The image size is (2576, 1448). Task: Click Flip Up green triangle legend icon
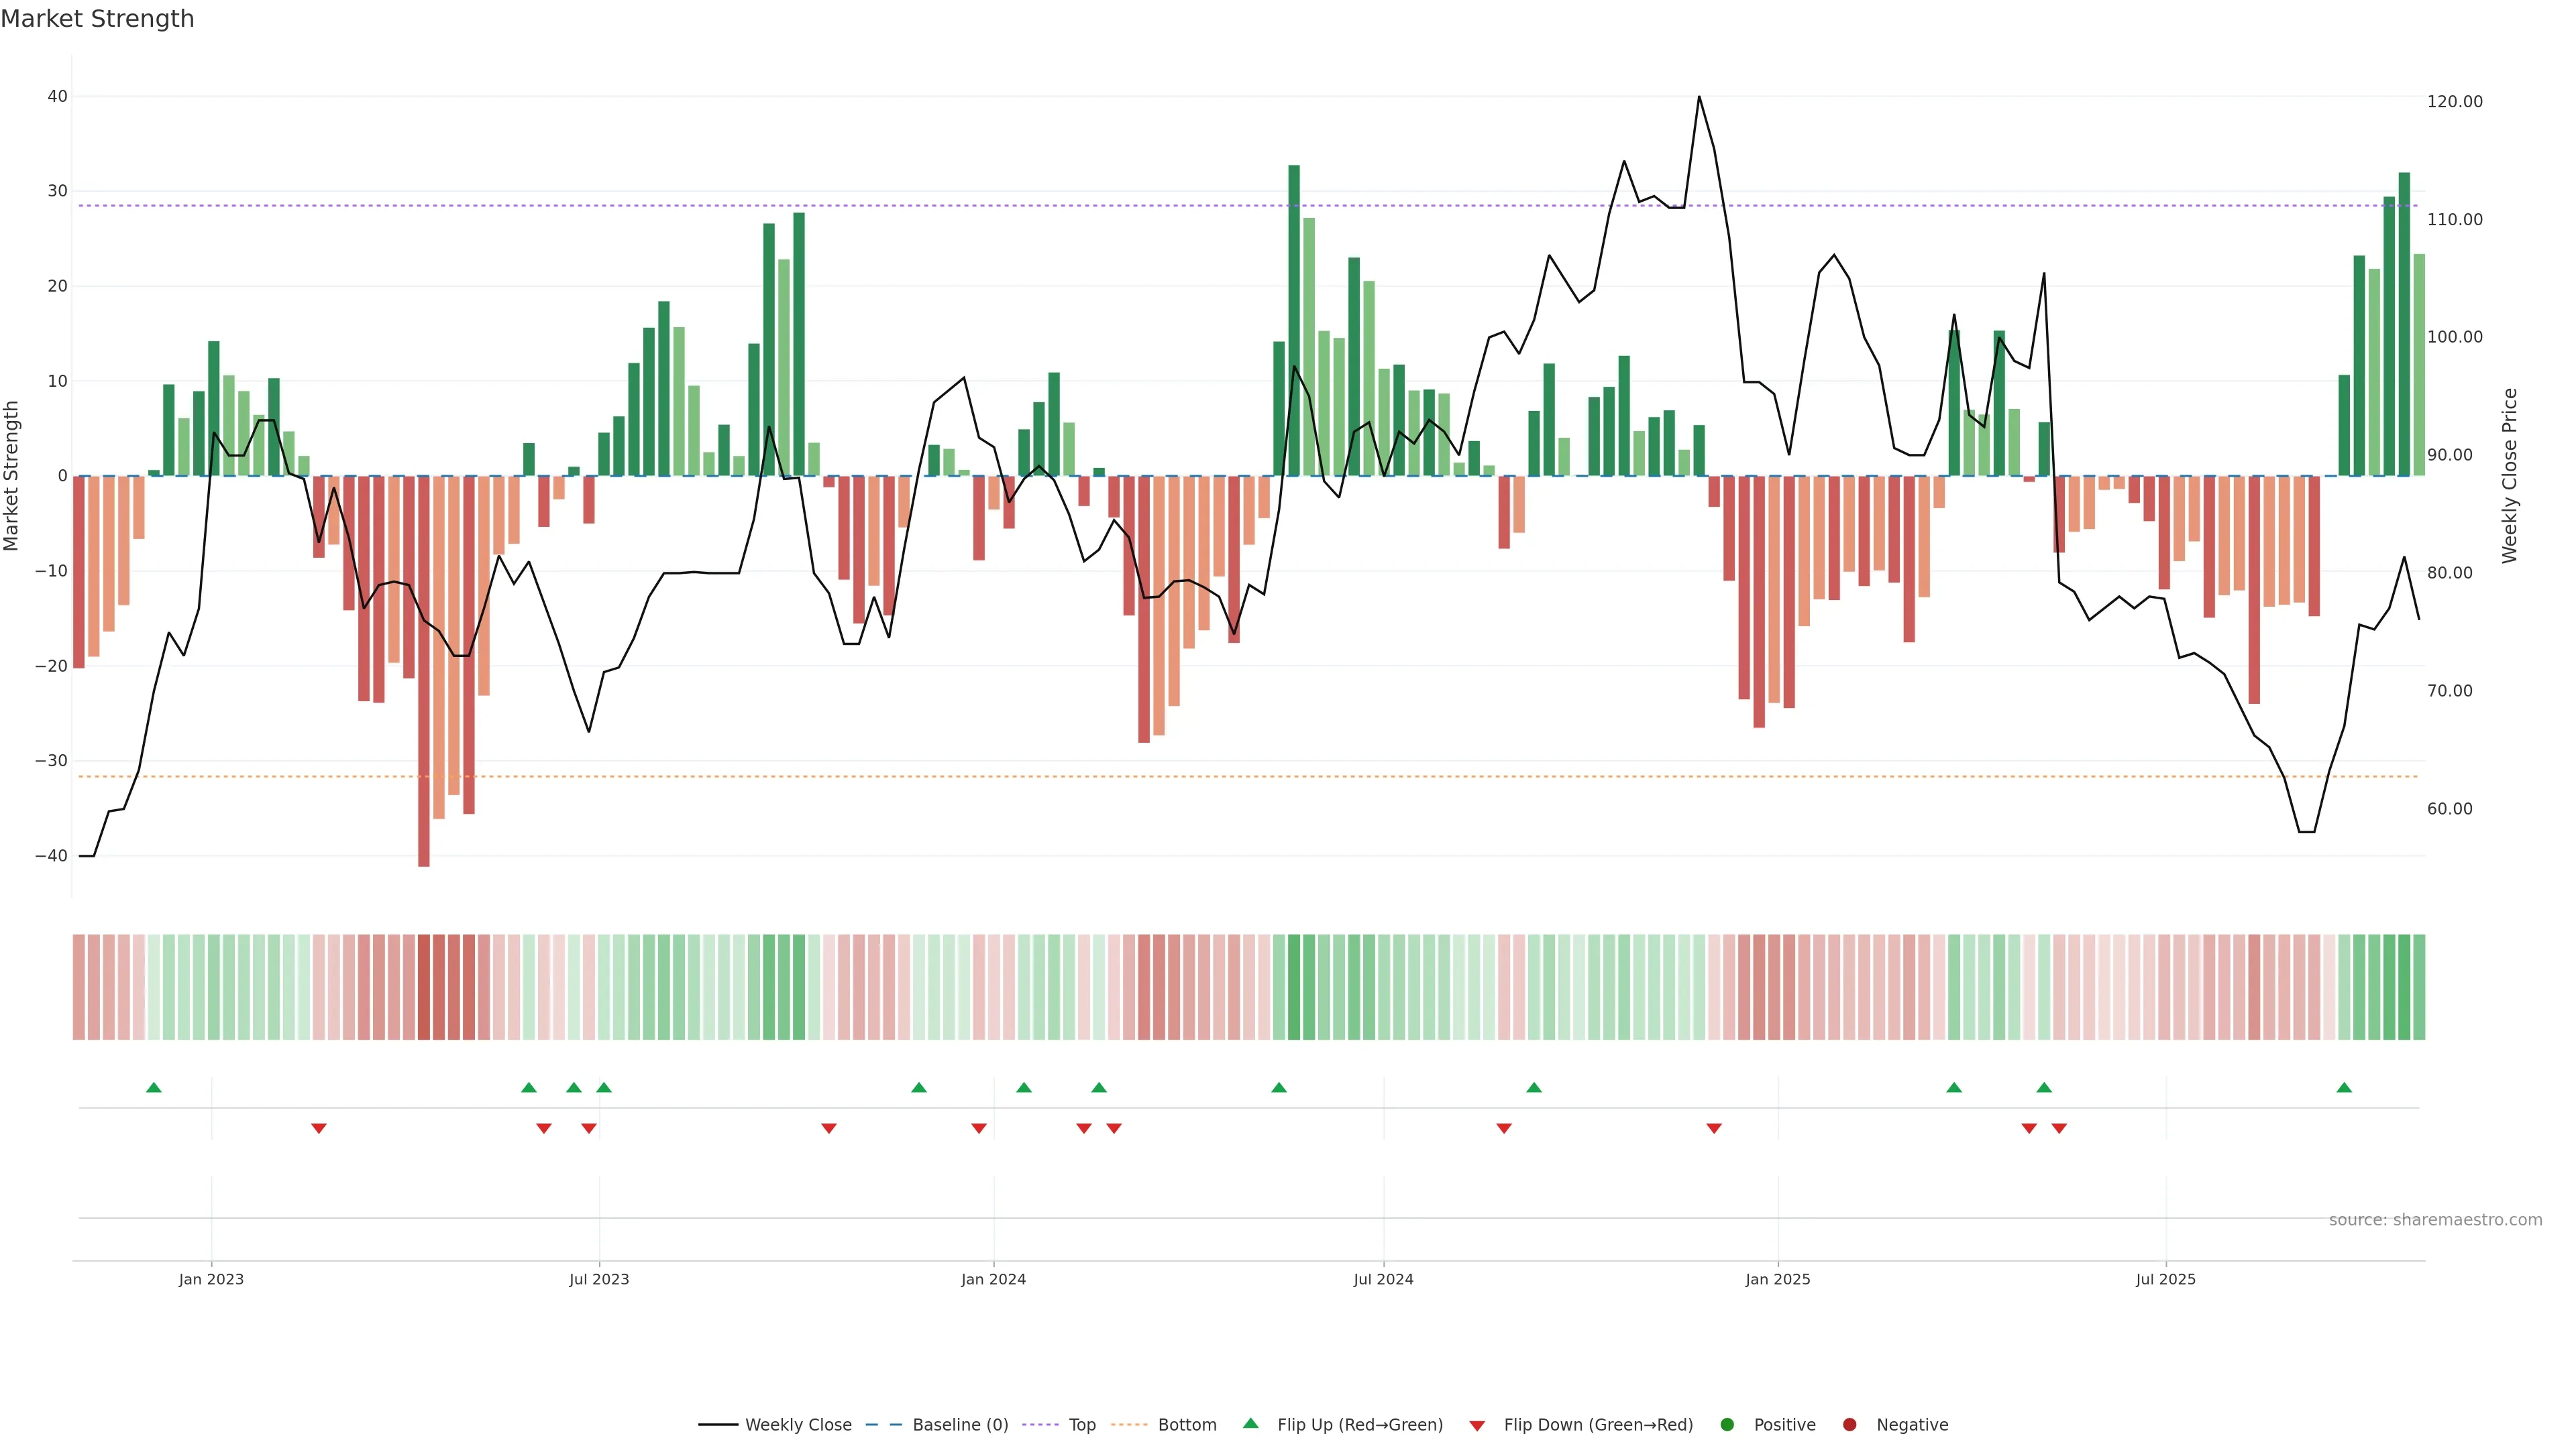coord(1250,1423)
